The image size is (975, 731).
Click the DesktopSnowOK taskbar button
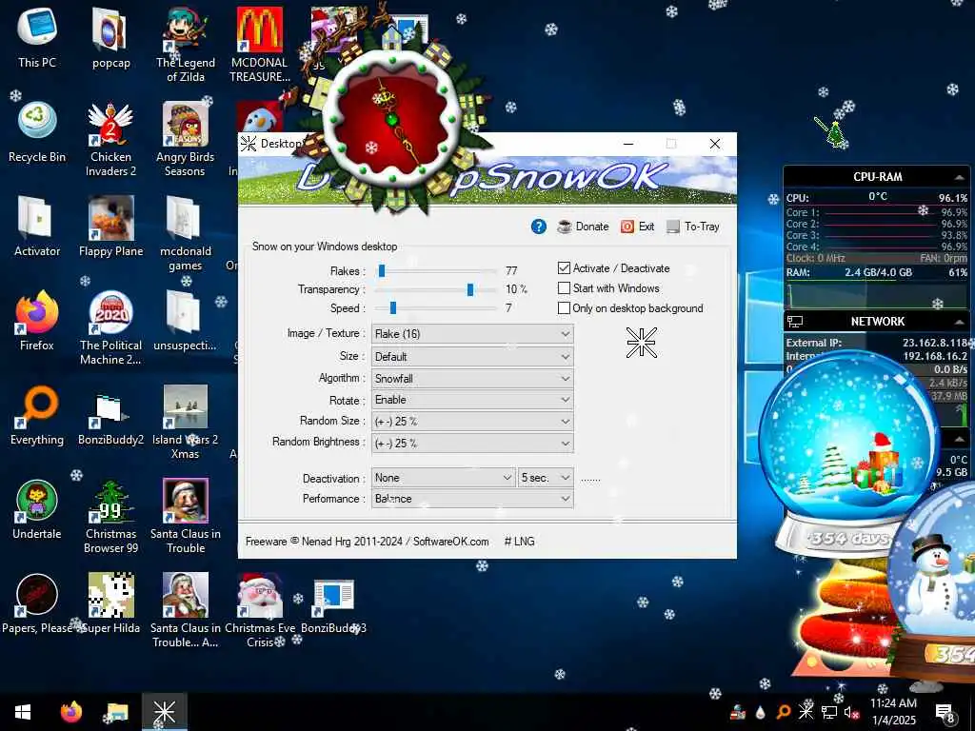point(165,712)
